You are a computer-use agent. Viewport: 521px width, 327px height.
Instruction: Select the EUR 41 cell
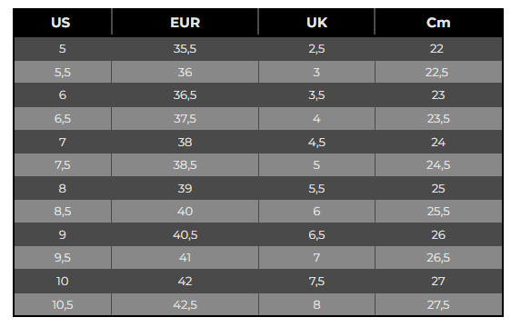pos(185,258)
